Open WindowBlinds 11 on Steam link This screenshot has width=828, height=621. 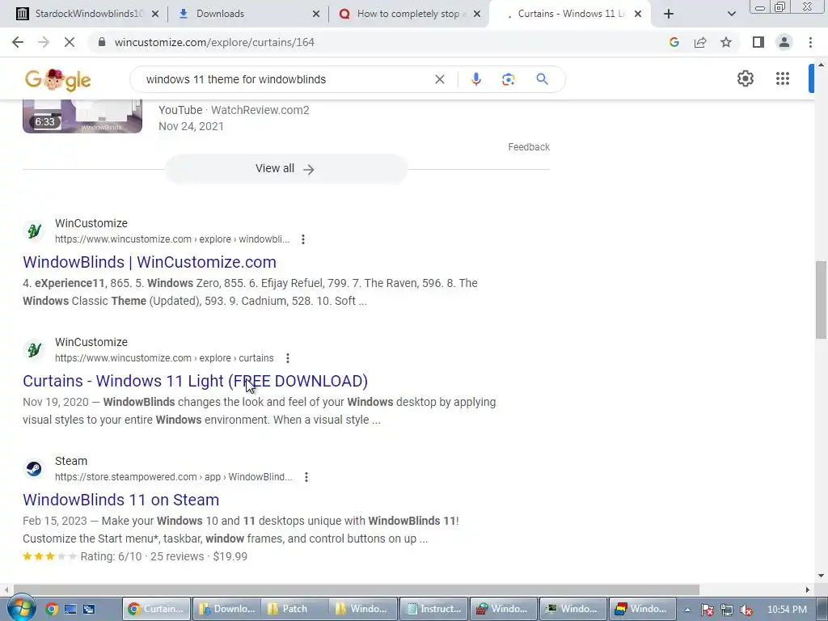(x=121, y=500)
